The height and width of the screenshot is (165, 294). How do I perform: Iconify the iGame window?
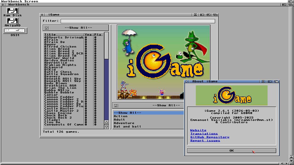point(195,15)
